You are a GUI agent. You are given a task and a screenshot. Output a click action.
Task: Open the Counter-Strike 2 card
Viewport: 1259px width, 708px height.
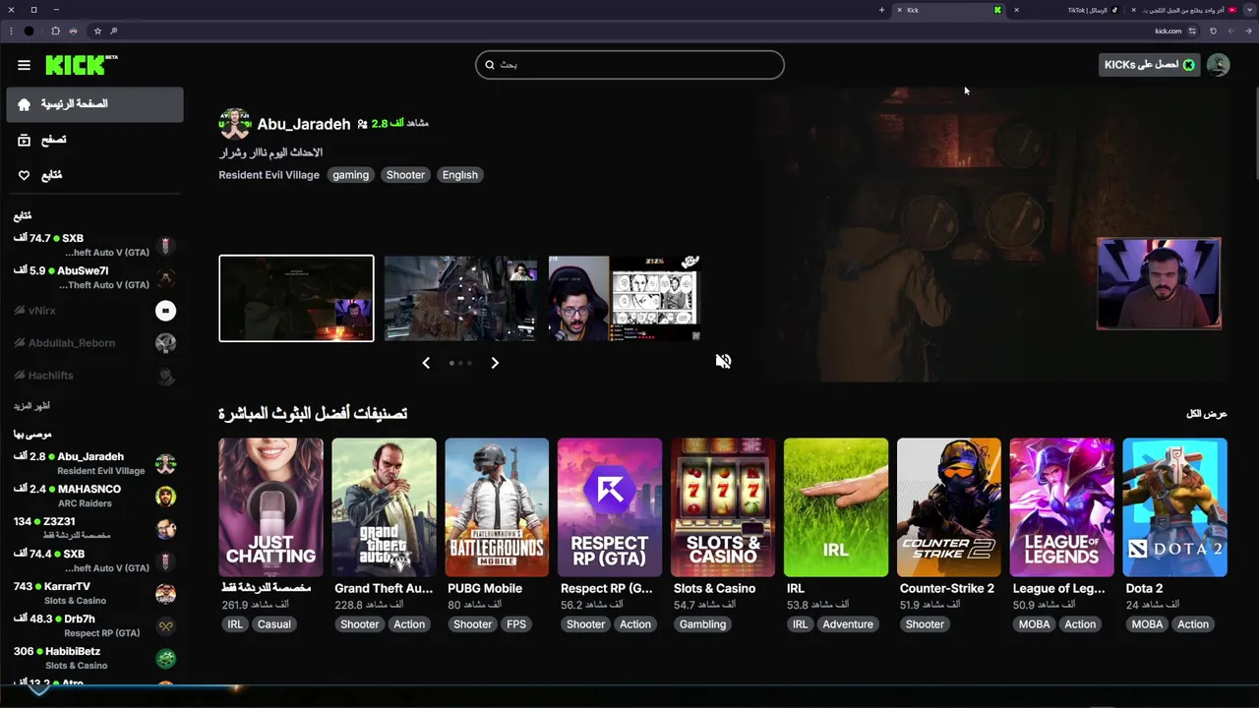(949, 507)
